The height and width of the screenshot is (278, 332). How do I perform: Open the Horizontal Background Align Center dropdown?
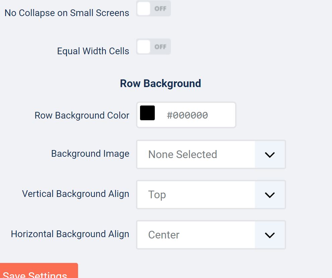click(211, 235)
